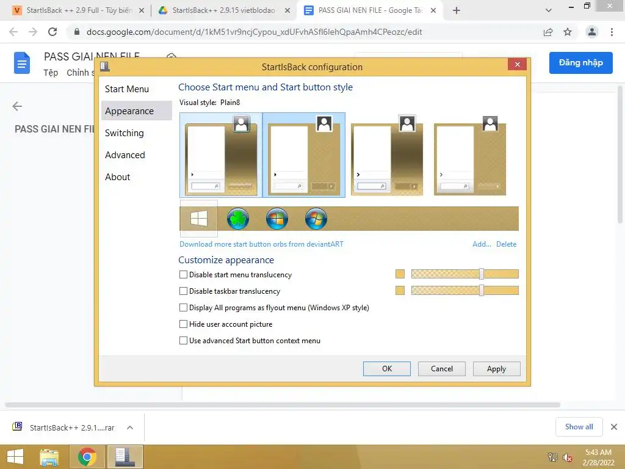Toggle Disable taskbar translucency checkbox
This screenshot has width=625, height=469.
click(x=183, y=291)
